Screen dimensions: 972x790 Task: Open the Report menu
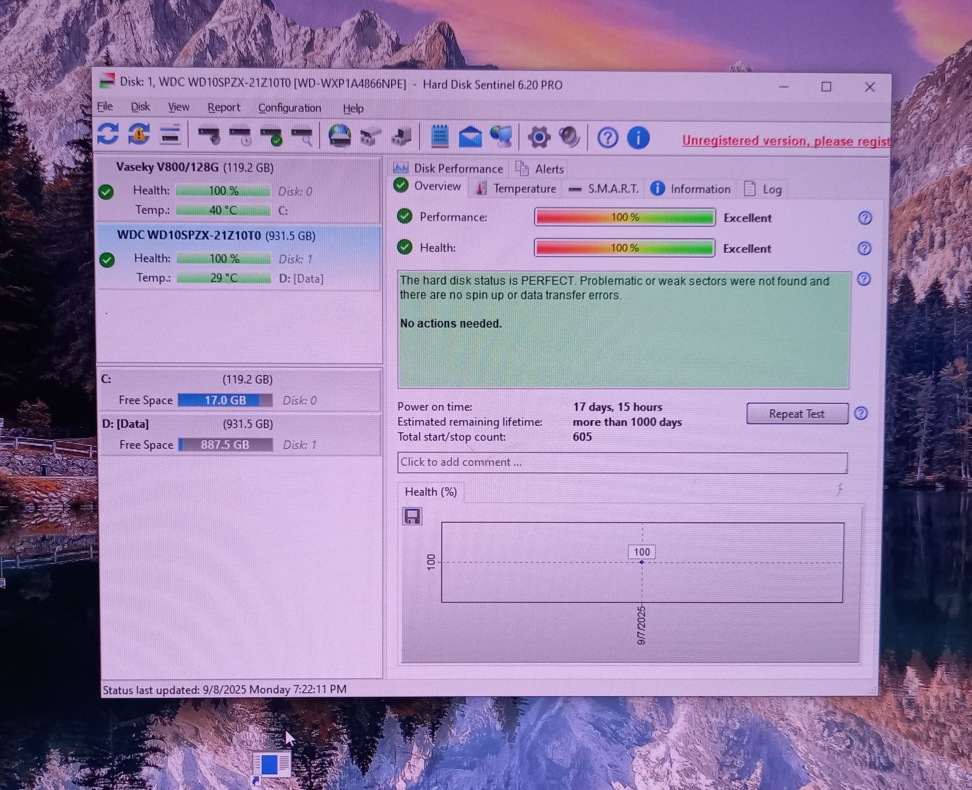[x=224, y=108]
